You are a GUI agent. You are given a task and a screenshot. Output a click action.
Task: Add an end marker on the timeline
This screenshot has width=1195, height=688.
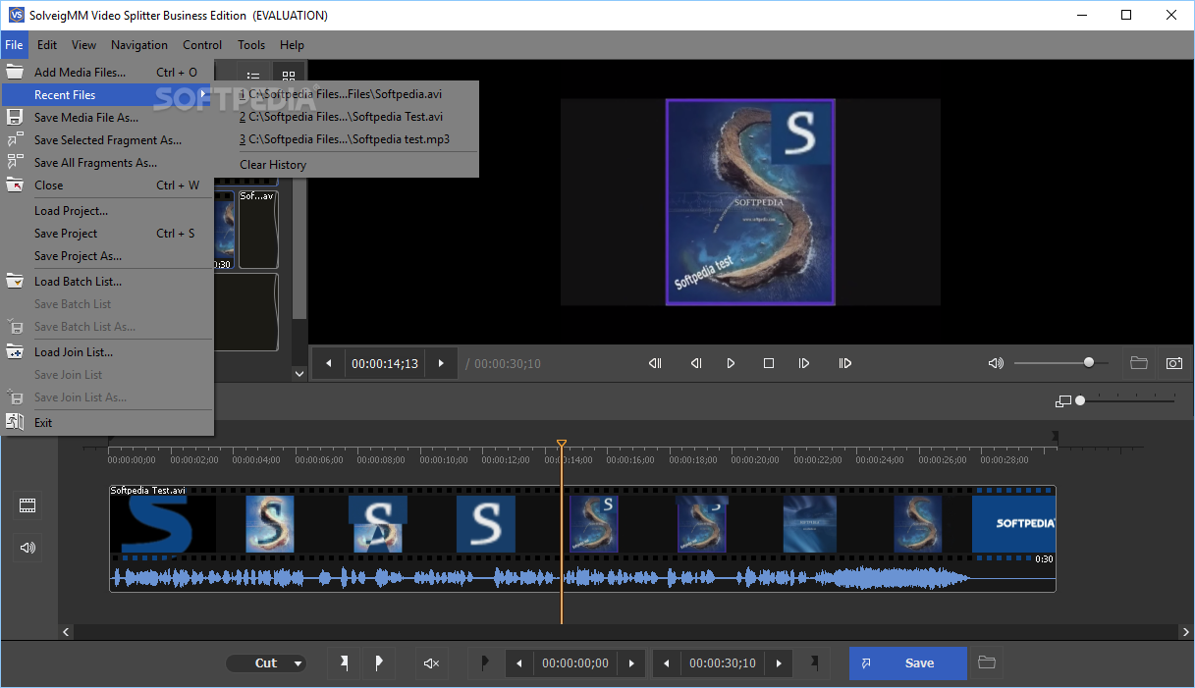[378, 663]
